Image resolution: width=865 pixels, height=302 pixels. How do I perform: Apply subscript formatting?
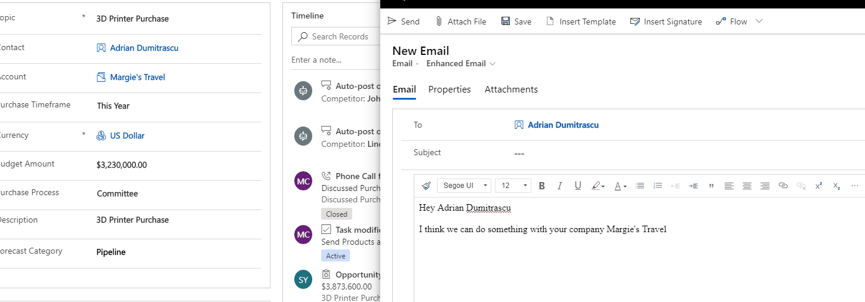[836, 186]
